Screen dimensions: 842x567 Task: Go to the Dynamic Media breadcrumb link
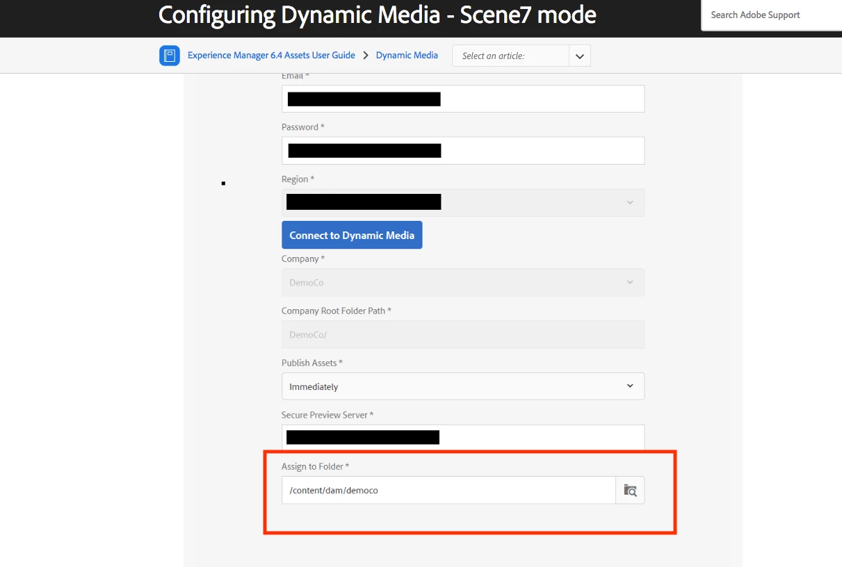(x=407, y=56)
